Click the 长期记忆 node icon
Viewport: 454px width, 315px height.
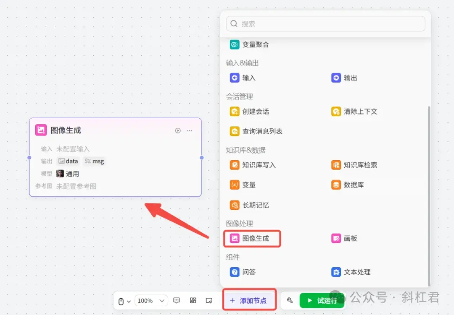tap(235, 205)
